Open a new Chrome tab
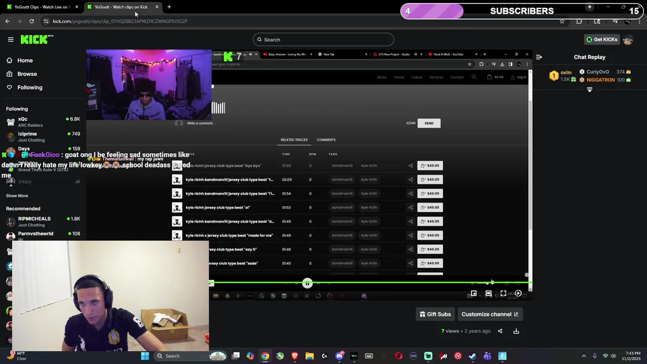The image size is (647, 364). tap(169, 7)
